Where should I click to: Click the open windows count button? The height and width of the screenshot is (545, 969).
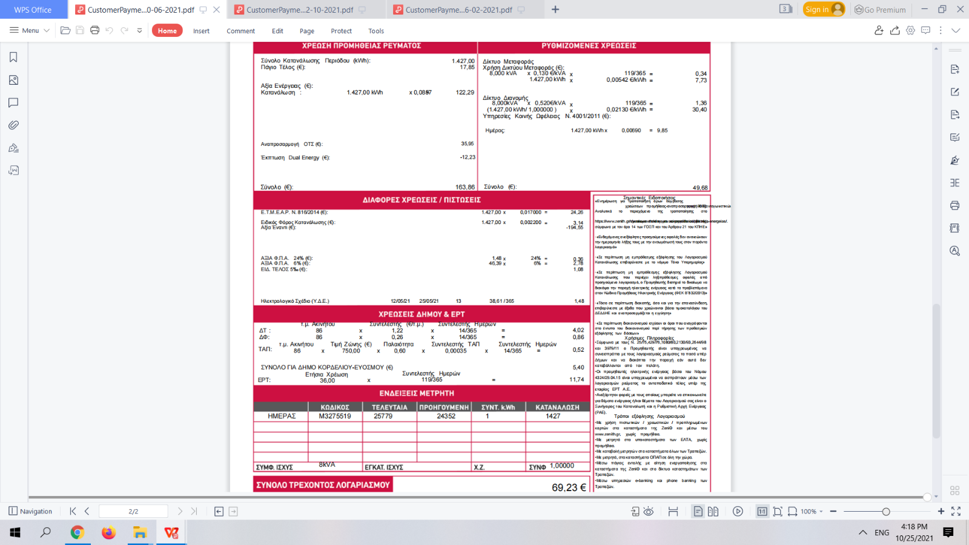coord(785,9)
